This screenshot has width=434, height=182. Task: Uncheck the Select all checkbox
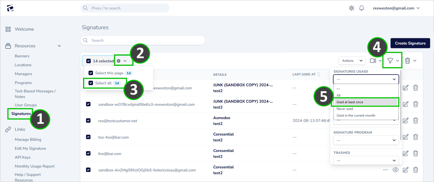90,83
